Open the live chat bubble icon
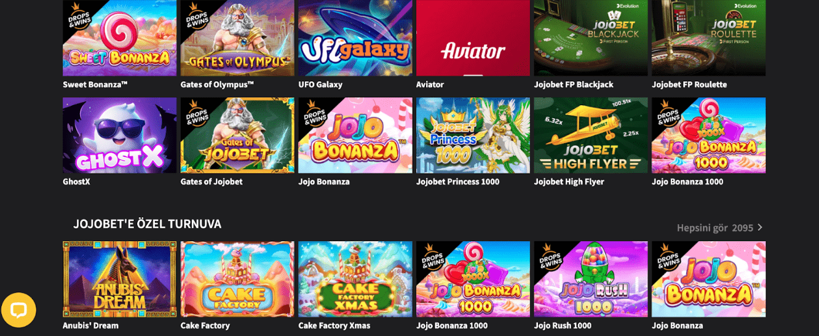This screenshot has width=819, height=336. pos(18,310)
